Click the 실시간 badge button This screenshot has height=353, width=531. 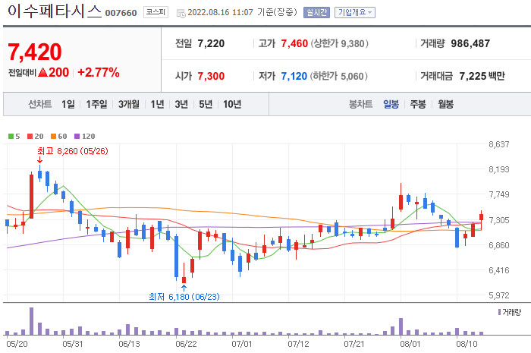click(316, 13)
